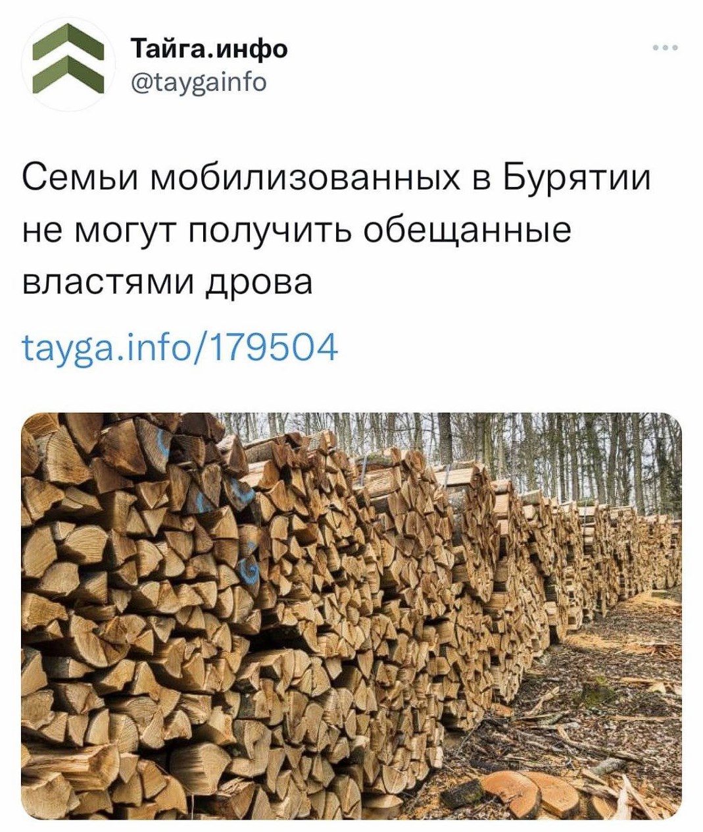Open the stacked firewood photo
The image size is (703, 832).
(x=351, y=615)
